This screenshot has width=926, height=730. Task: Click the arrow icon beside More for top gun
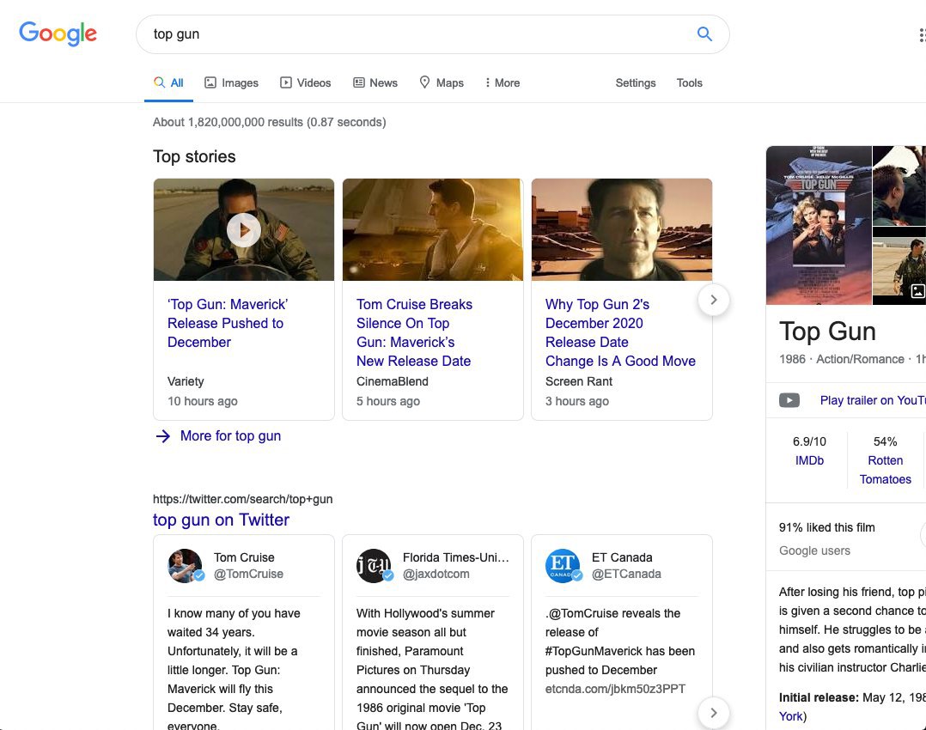[x=163, y=436]
